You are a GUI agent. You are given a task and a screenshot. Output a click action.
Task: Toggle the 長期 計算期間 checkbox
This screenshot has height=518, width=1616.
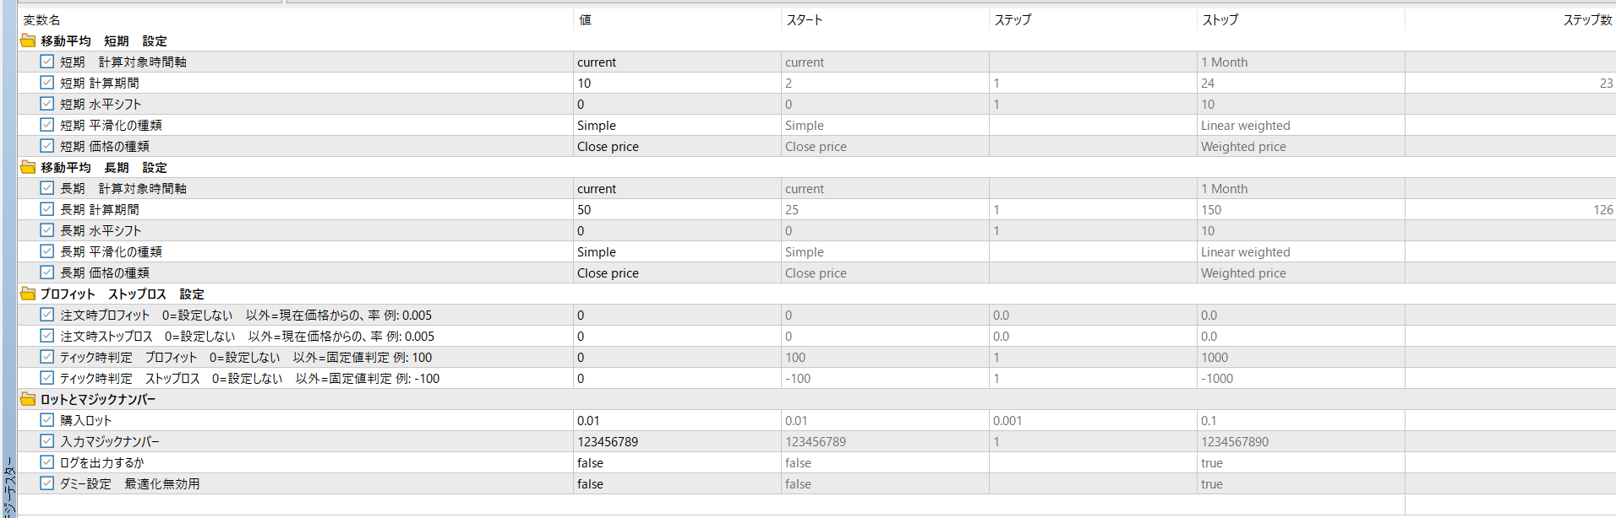click(x=47, y=209)
